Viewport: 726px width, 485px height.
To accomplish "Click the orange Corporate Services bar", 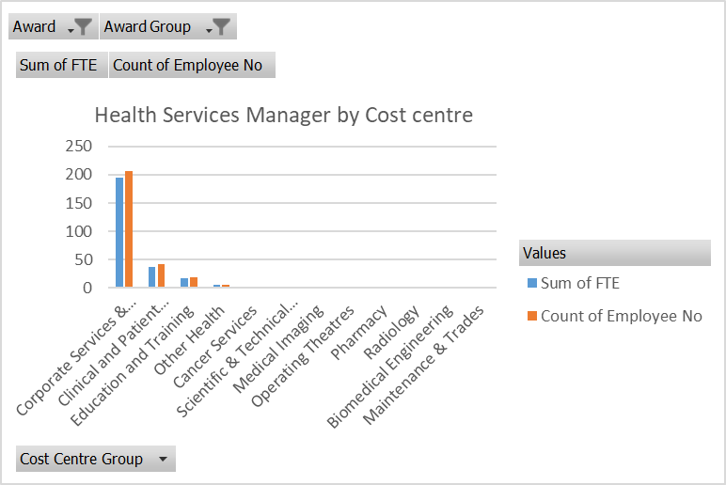I will coord(129,229).
